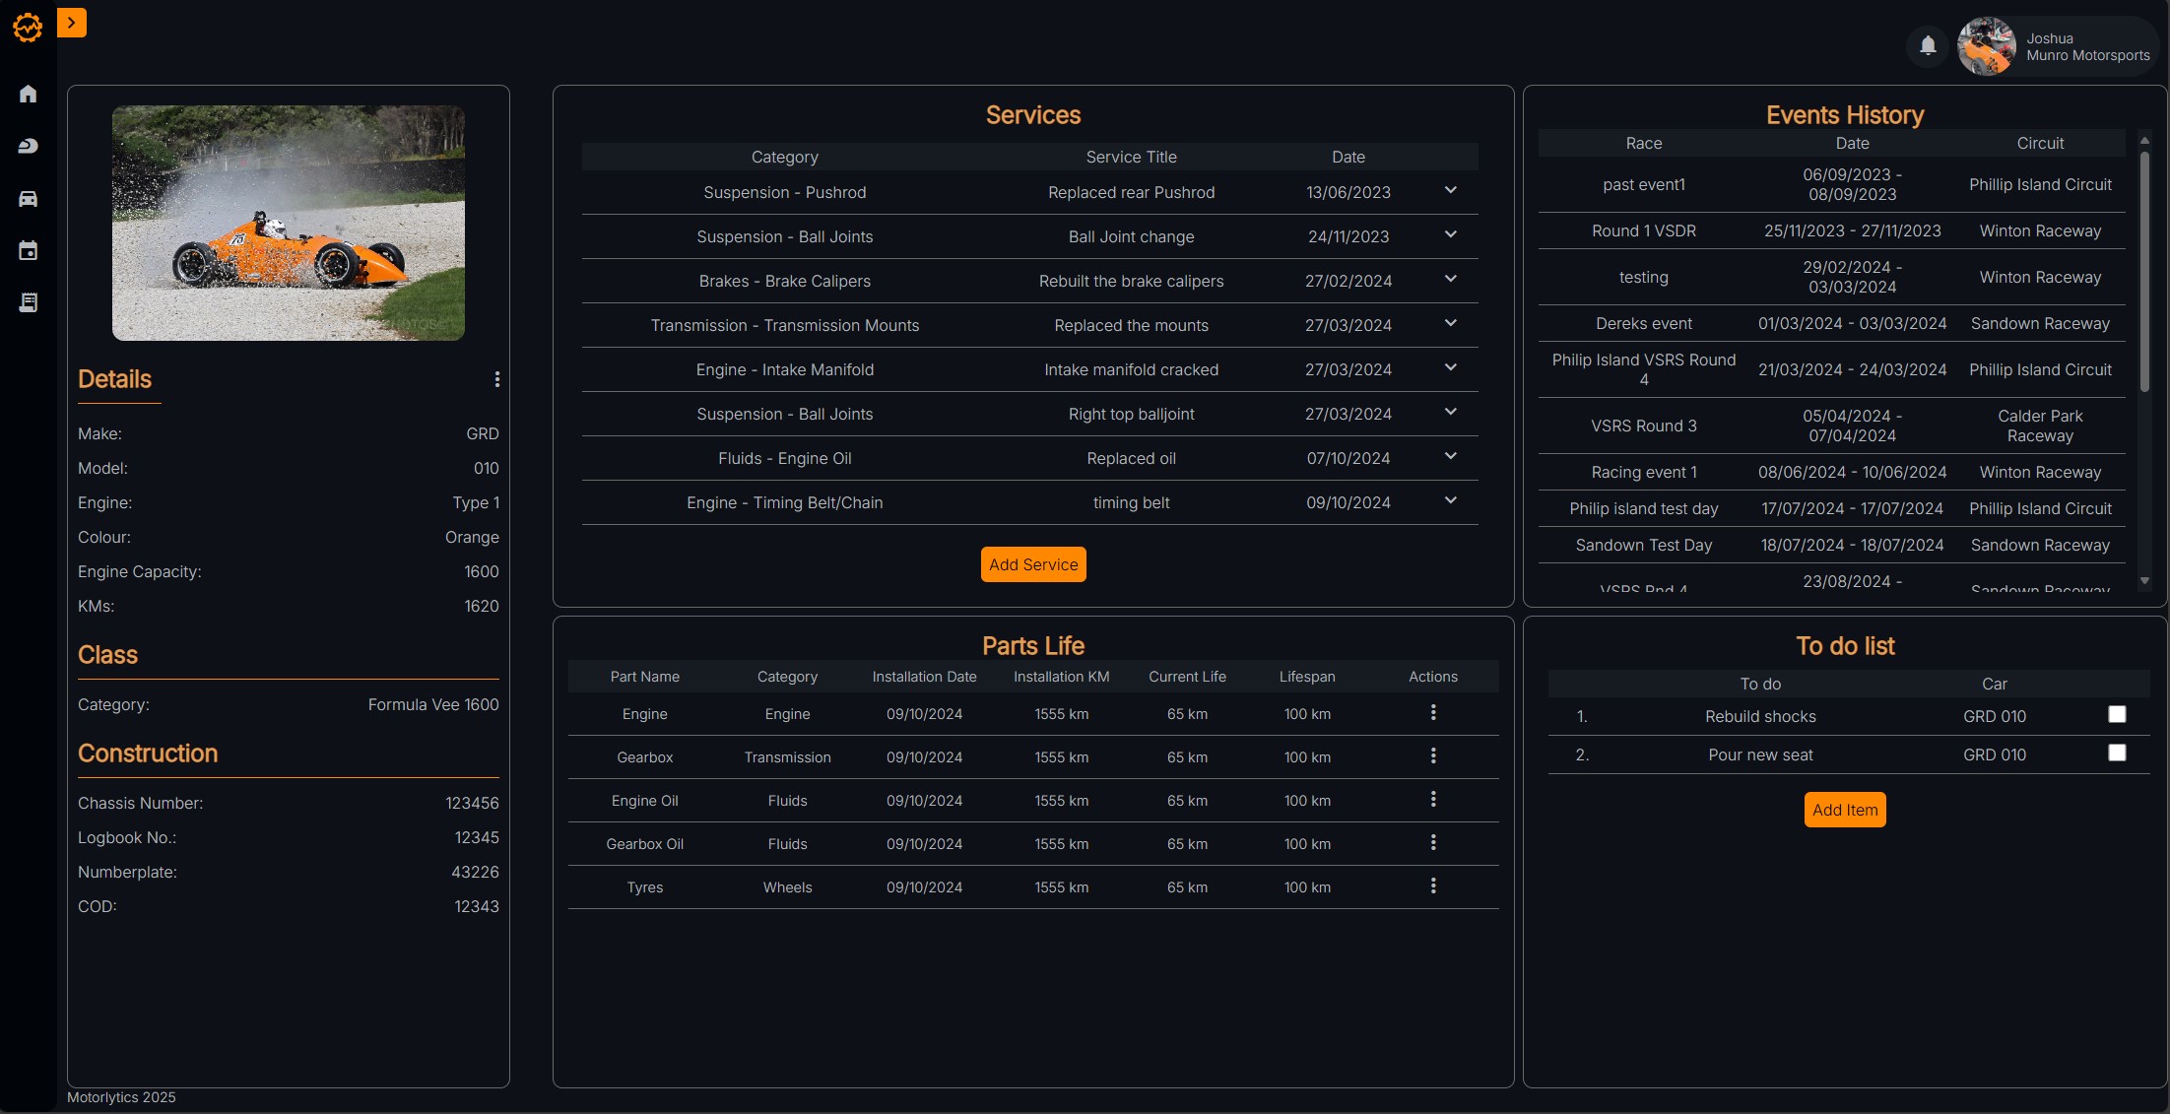The height and width of the screenshot is (1114, 2170).
Task: Check off the Rebuild shocks task
Action: (2118, 714)
